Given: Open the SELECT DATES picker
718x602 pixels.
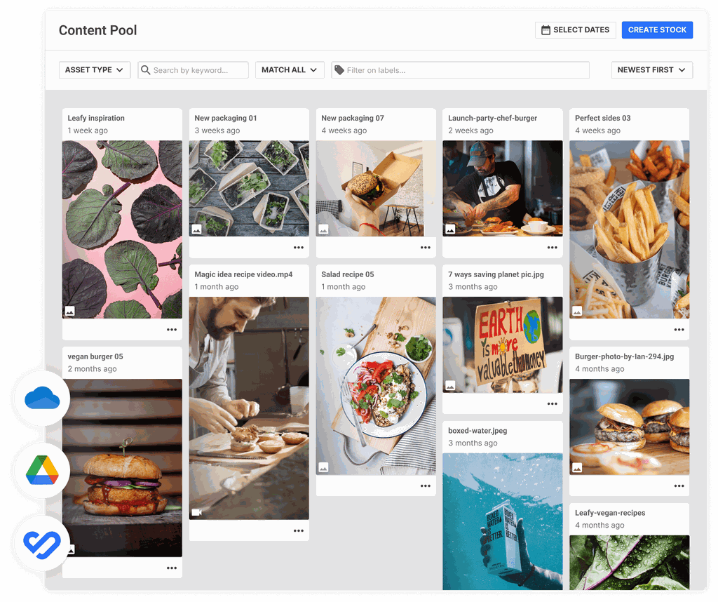Looking at the screenshot, I should tap(575, 30).
